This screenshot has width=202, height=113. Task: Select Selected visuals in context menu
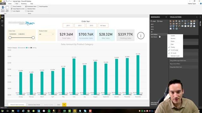[175, 56]
